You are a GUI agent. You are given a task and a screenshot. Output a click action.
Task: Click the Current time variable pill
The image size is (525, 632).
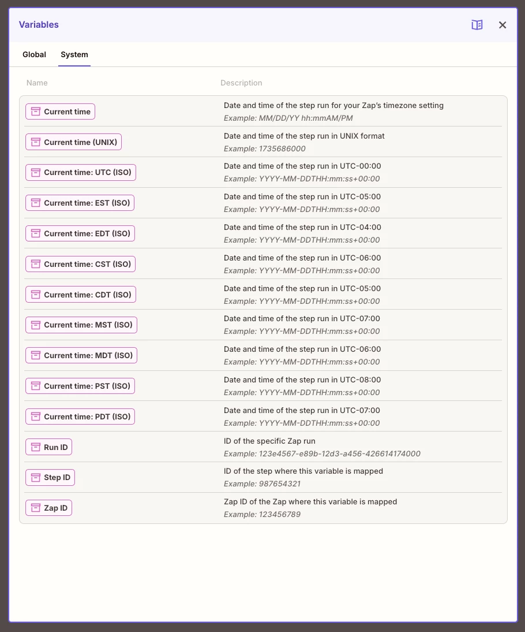pos(61,111)
